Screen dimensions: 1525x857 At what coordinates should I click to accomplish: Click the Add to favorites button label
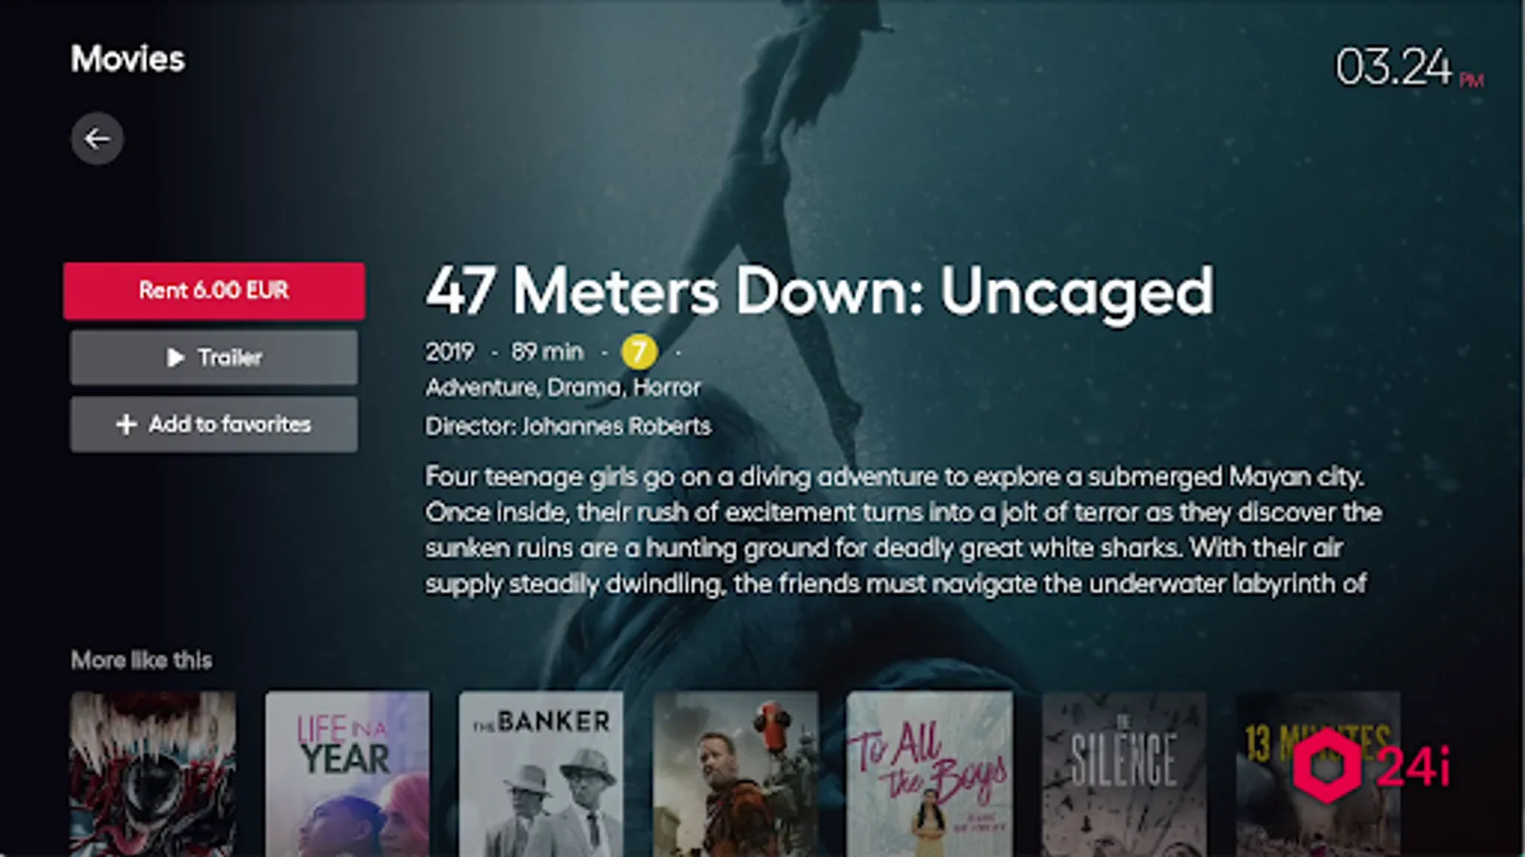pyautogui.click(x=230, y=425)
